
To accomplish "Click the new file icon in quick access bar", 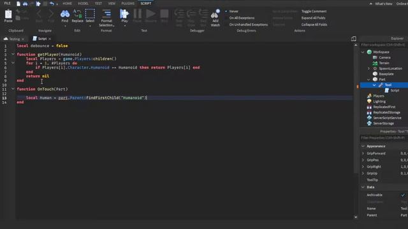I will pos(18,4).
